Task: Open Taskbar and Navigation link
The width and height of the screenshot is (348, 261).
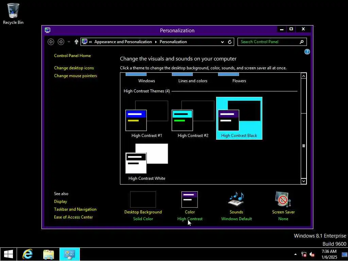Action: coord(75,209)
